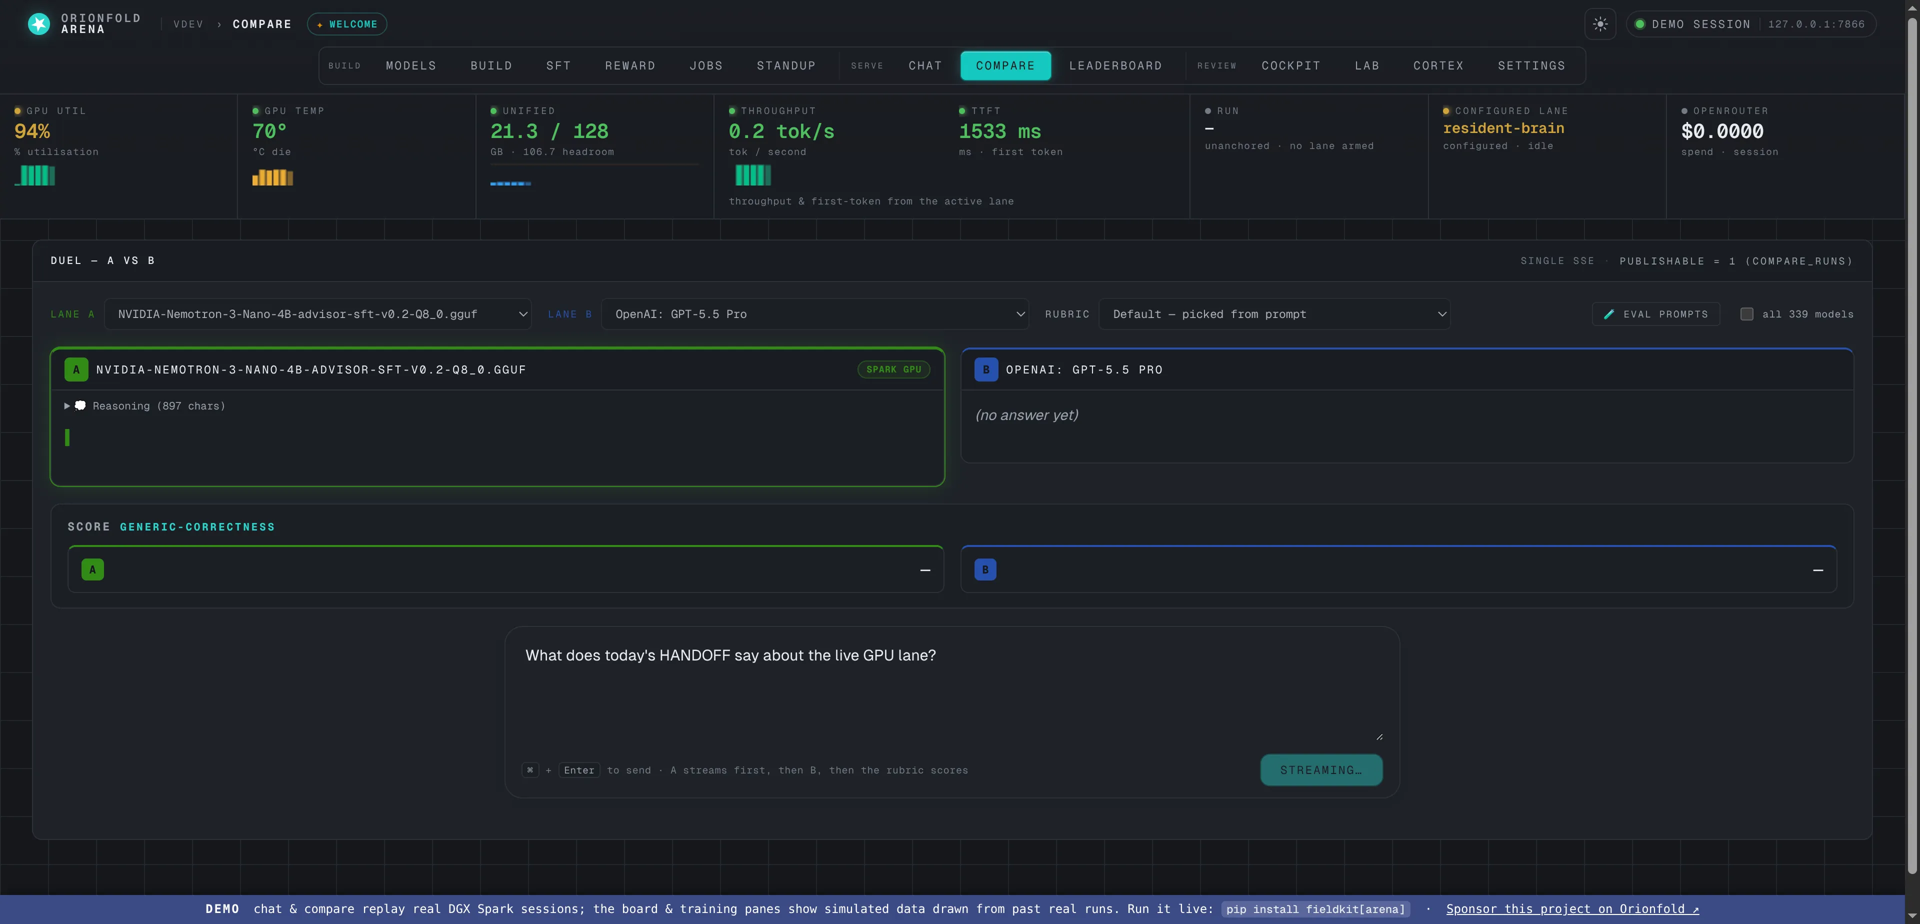Go to the Reward tab
1920x924 pixels.
coord(630,65)
